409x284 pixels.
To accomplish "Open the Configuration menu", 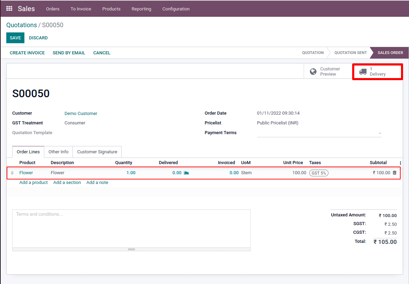I will (x=176, y=9).
